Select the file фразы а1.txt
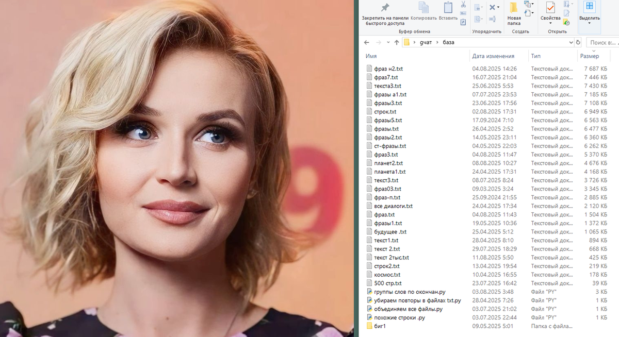The width and height of the screenshot is (619, 337). click(390, 94)
